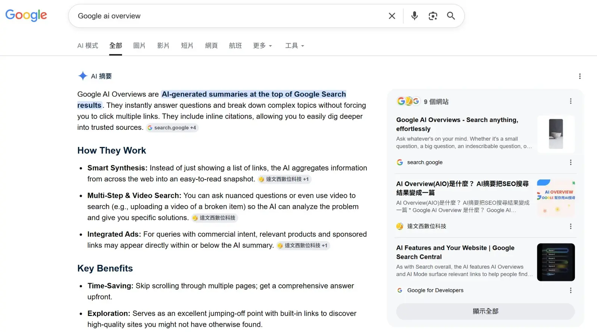Open 'AI Features and Your Website' link
The height and width of the screenshot is (332, 597).
(455, 252)
